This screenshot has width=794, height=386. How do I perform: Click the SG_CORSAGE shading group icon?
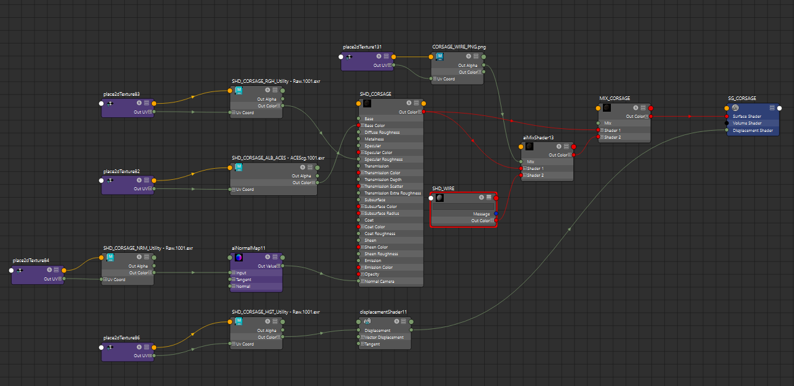(735, 107)
